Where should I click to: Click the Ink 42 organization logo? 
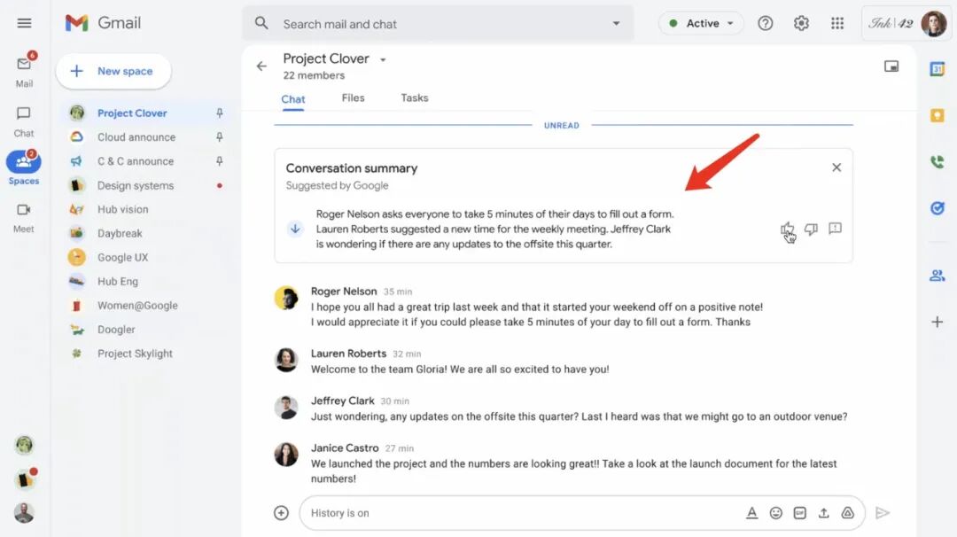(891, 24)
